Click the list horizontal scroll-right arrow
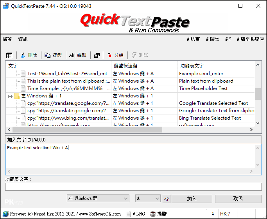Screen dimensions: 267x219 click(251, 129)
